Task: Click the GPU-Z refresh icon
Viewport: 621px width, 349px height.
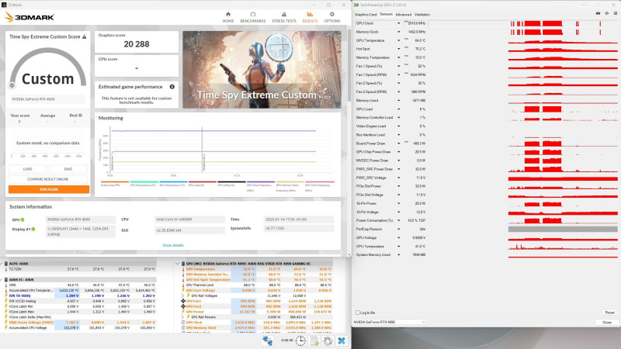Action: tap(606, 13)
